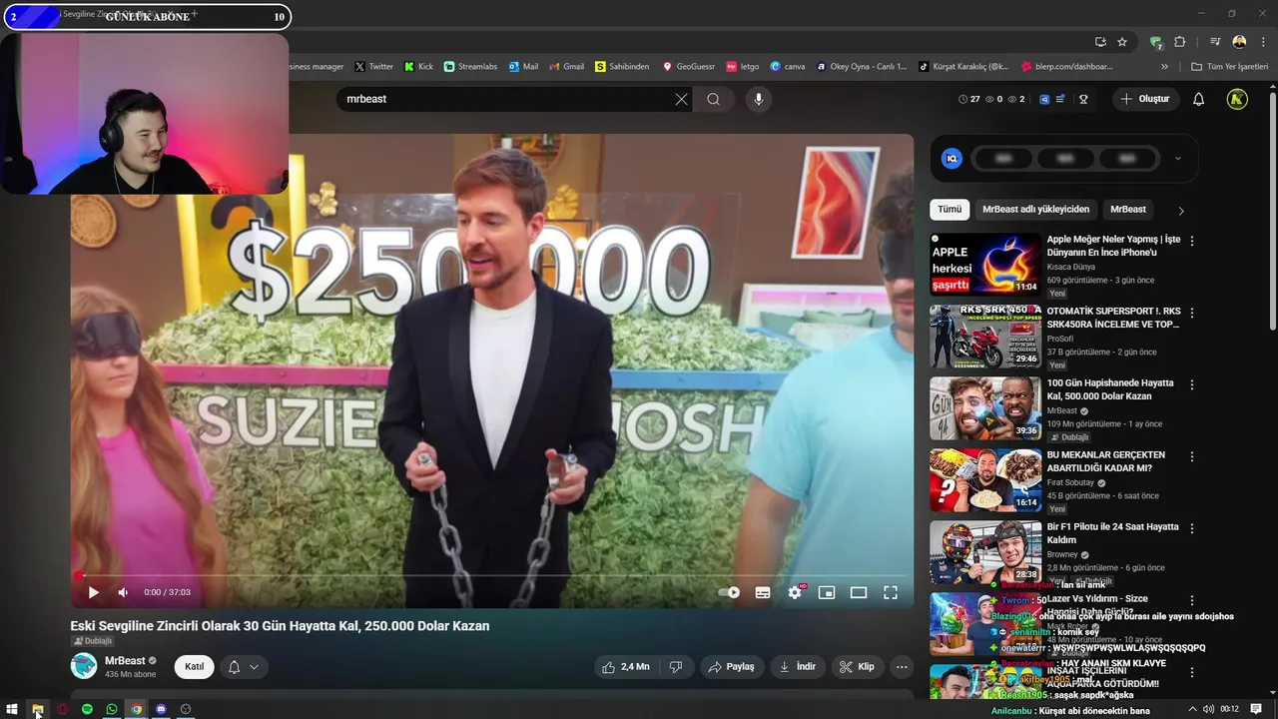The image size is (1278, 719).
Task: Click the blue extension icon in header
Action: [1044, 99]
